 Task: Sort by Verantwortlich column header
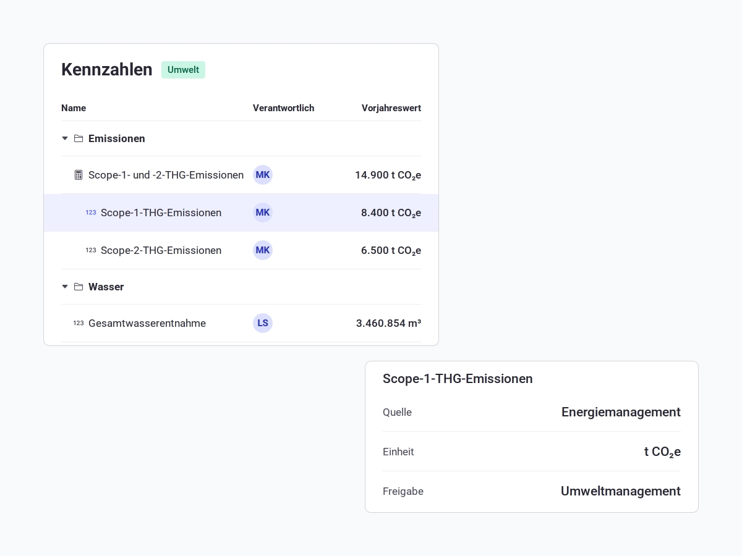pyautogui.click(x=283, y=108)
